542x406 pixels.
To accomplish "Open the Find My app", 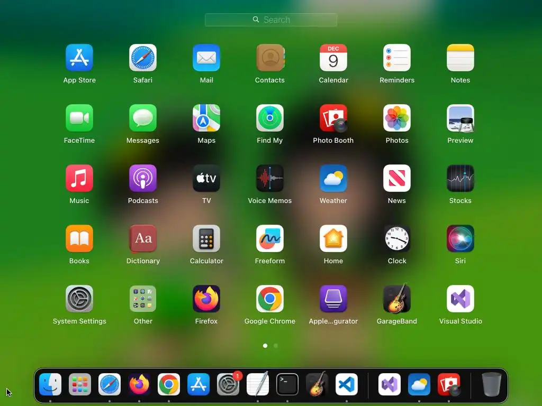I will click(x=270, y=118).
